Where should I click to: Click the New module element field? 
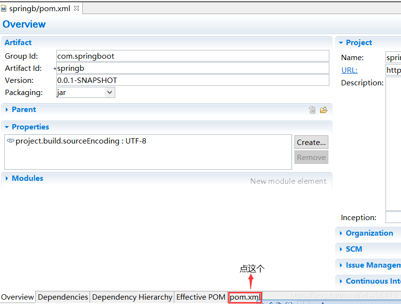288,181
